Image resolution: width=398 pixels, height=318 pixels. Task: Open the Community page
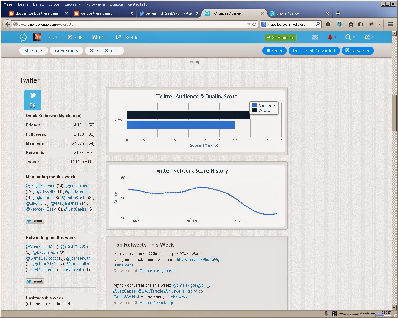[67, 51]
